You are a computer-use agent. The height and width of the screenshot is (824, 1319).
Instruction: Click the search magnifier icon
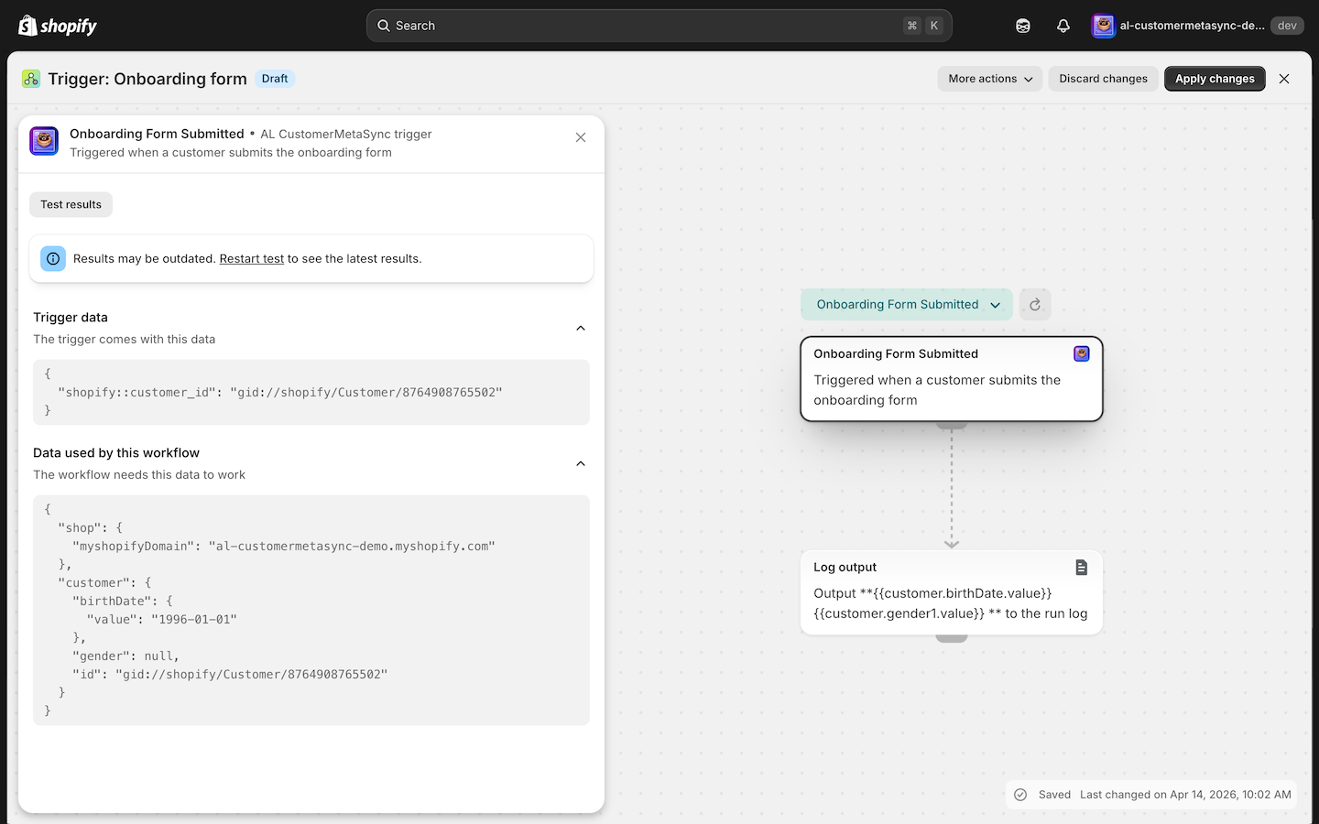click(384, 26)
